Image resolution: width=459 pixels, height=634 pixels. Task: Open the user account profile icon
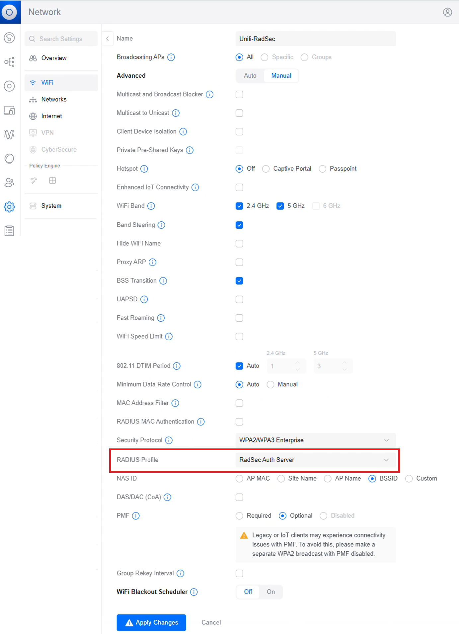(447, 12)
